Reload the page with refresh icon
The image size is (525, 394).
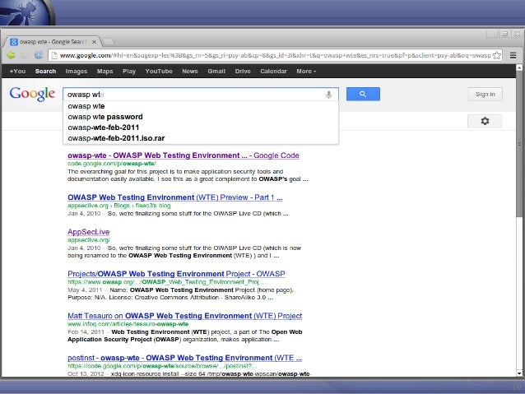click(x=38, y=55)
